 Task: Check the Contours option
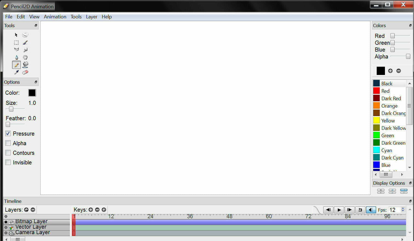coord(8,153)
